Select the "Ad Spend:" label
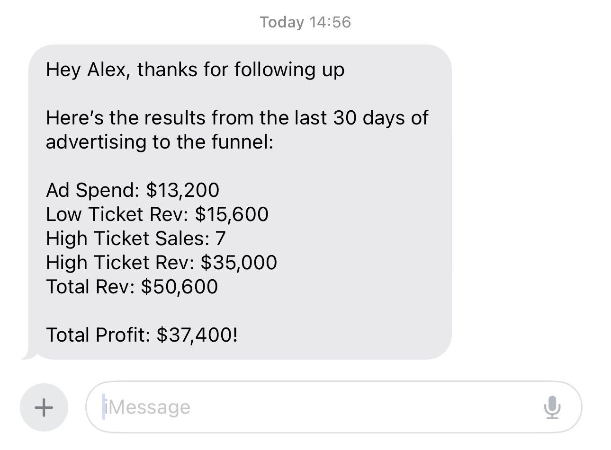 [x=93, y=190]
